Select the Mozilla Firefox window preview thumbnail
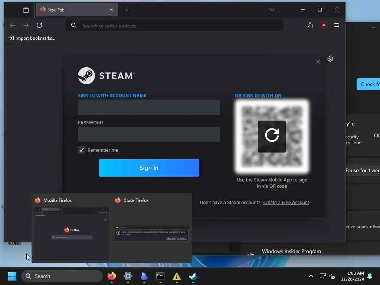Image resolution: width=380 pixels, height=285 pixels. [x=72, y=233]
